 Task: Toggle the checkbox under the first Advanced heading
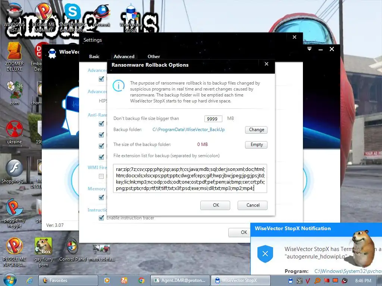(101, 79)
